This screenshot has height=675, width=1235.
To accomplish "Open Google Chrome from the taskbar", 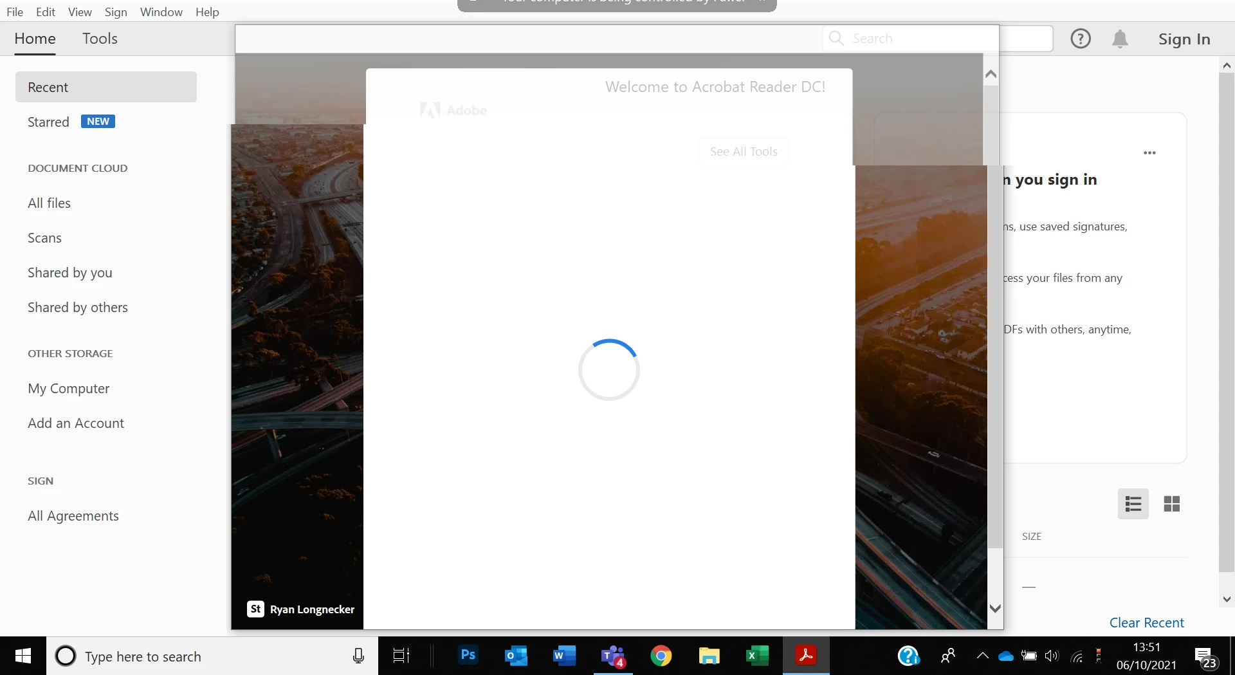I will (661, 656).
